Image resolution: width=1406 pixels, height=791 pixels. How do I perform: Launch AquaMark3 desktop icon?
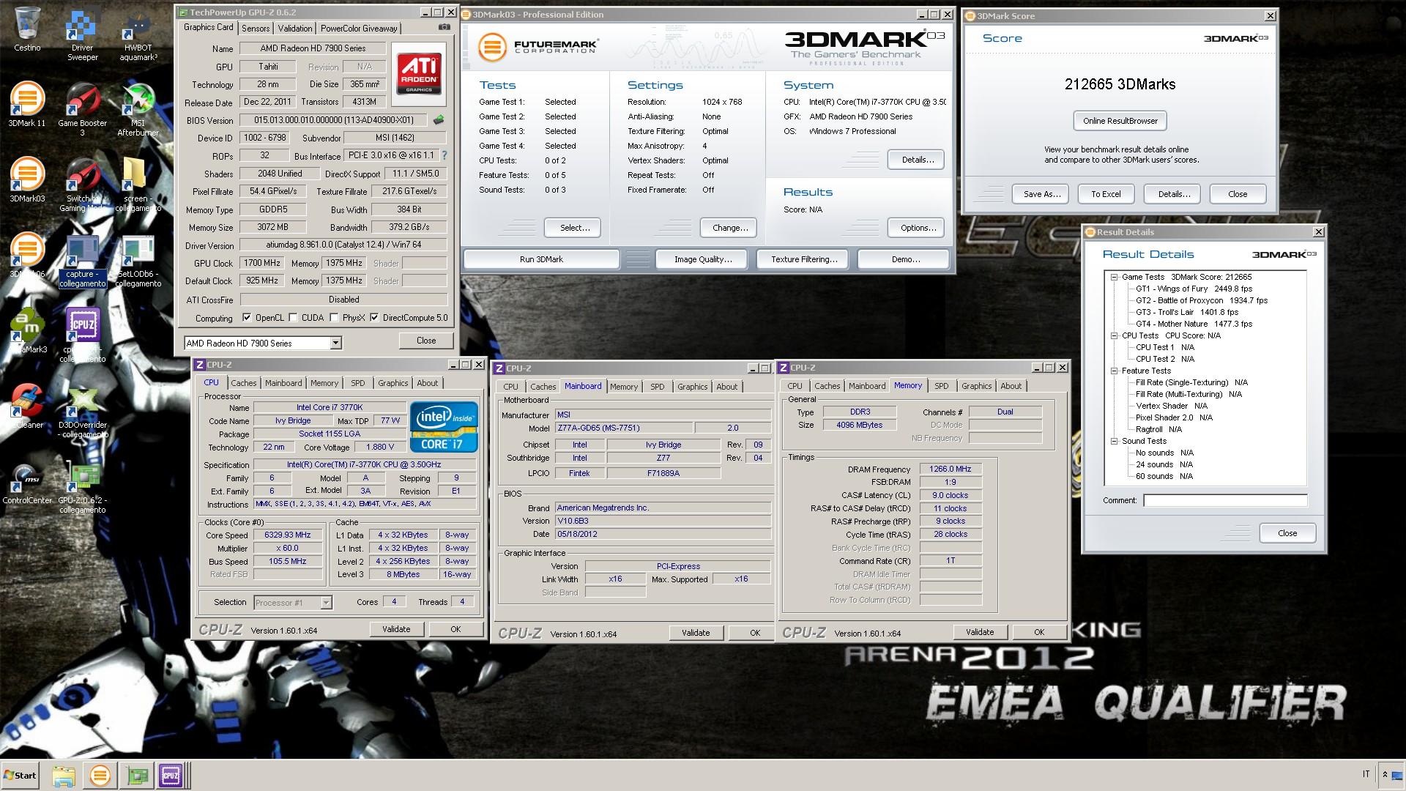point(27,330)
